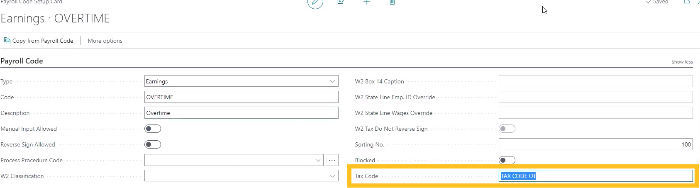Open the More options menu
The width and height of the screenshot is (700, 188).
[x=105, y=41]
